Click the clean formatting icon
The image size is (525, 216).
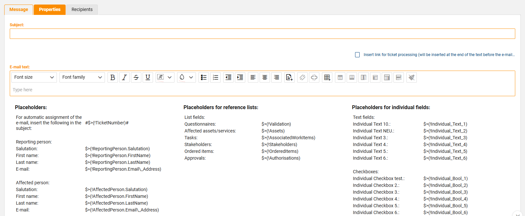coord(412,77)
